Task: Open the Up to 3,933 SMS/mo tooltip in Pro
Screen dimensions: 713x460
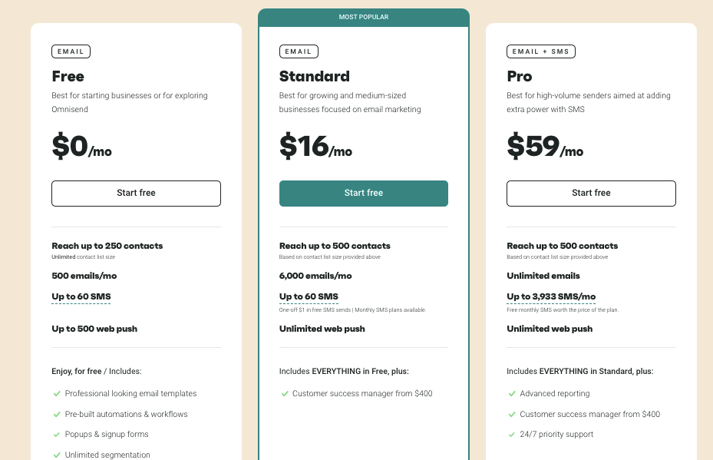Action: tap(553, 296)
